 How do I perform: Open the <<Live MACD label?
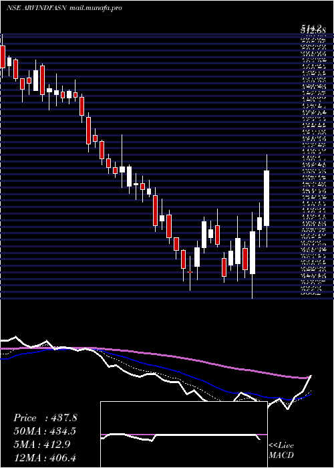281,450
